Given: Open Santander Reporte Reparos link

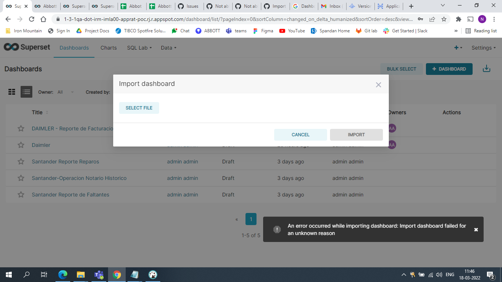Looking at the screenshot, I should point(65,162).
